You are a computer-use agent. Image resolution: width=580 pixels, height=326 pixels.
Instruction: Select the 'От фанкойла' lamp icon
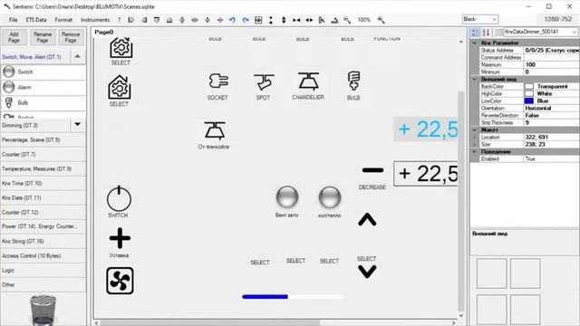tap(215, 130)
